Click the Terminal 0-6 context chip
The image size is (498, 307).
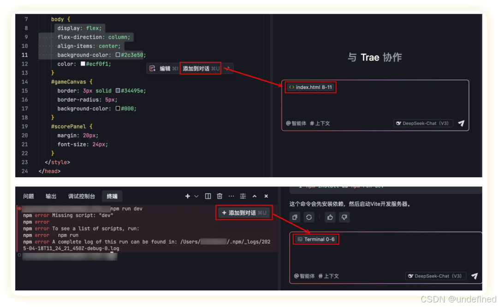(x=316, y=239)
